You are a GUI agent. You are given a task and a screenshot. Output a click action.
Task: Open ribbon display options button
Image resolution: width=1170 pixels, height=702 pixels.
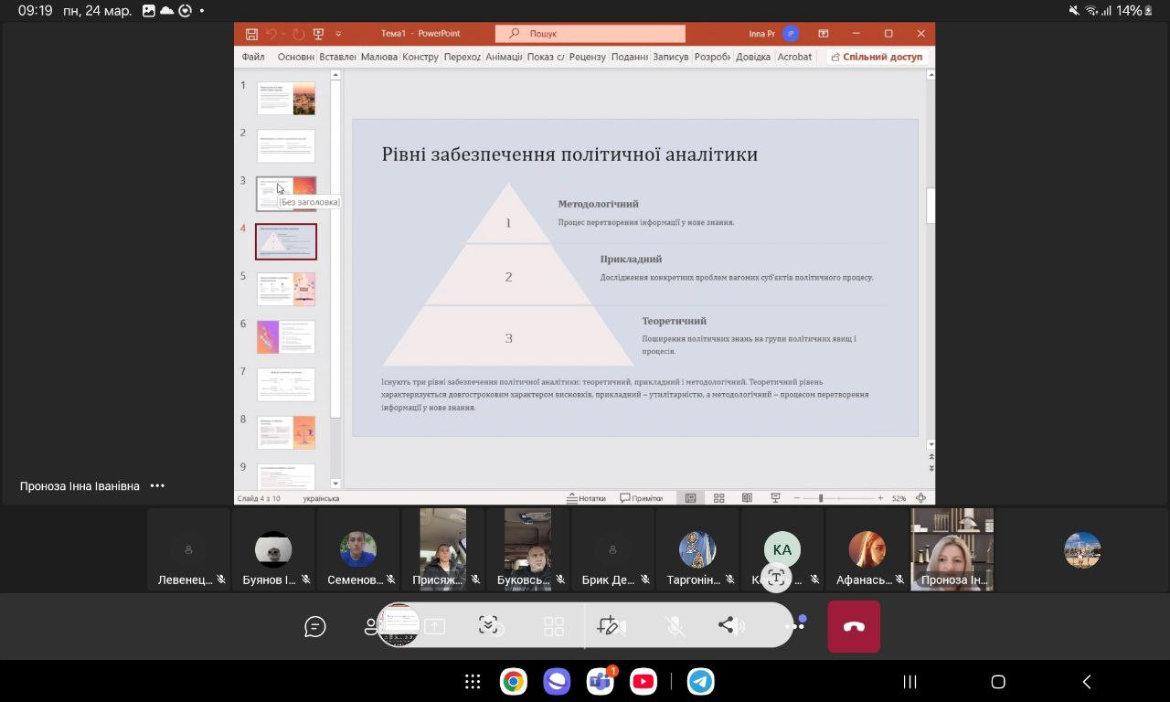click(824, 34)
